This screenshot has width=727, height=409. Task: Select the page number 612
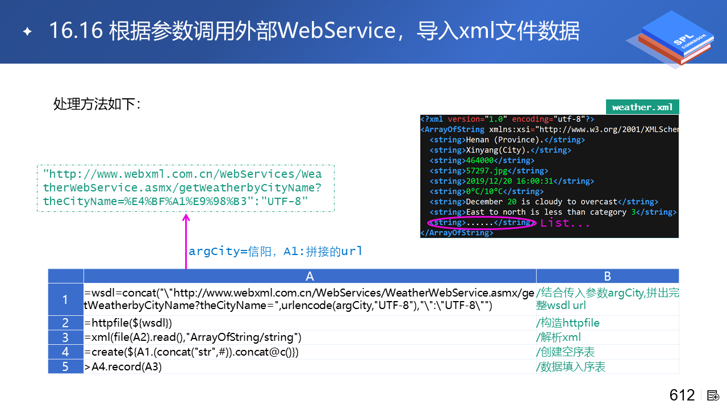click(682, 395)
